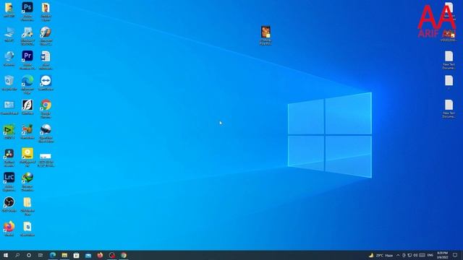Select the DaVinci Resolve desktop shortcut

point(9,157)
